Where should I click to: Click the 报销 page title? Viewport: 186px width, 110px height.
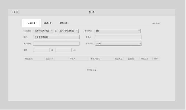pos(92,12)
